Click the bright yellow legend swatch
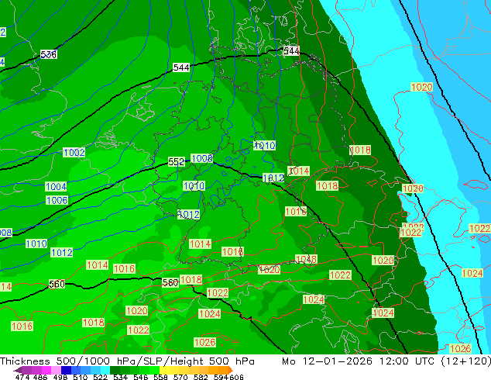Viewport: 491px width, 380px height. click(x=164, y=370)
